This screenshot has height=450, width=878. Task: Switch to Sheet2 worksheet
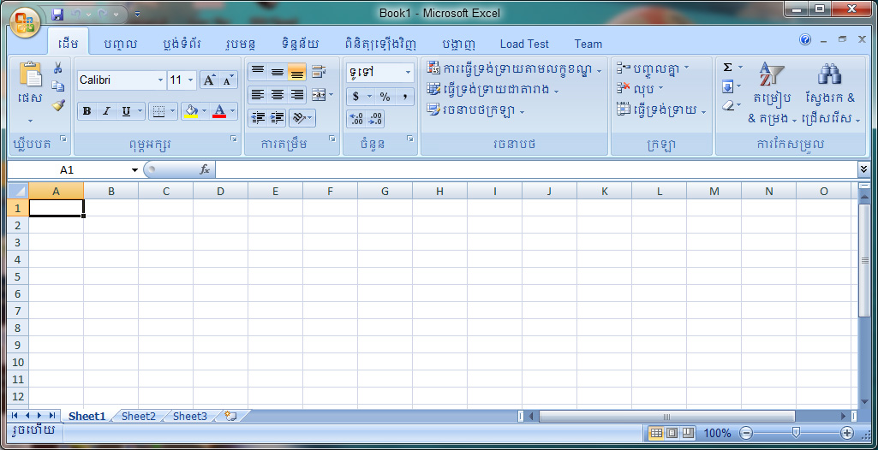(138, 416)
